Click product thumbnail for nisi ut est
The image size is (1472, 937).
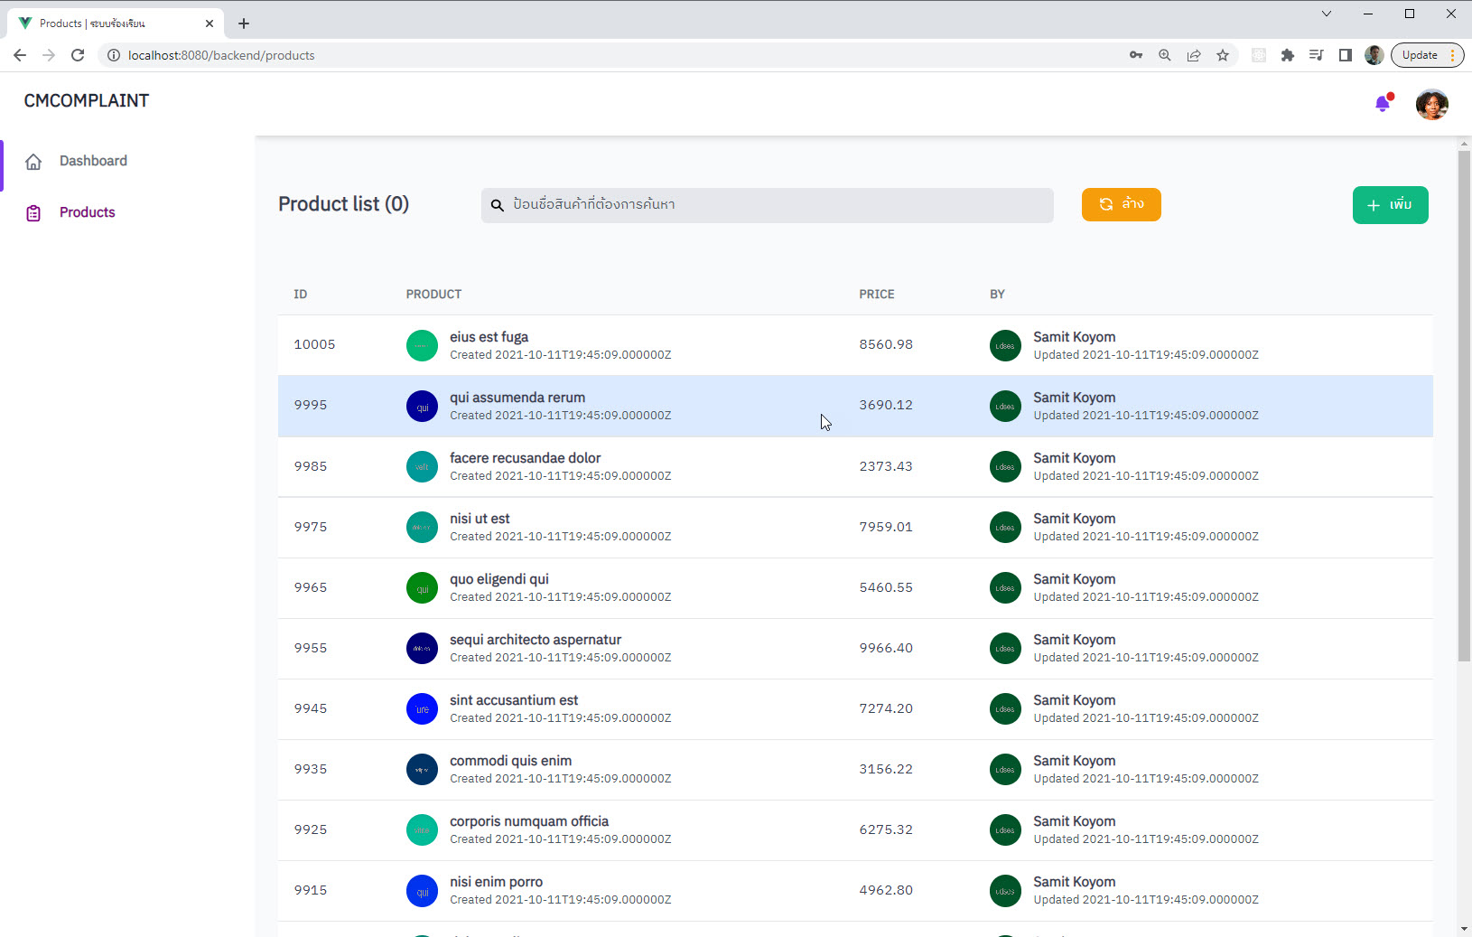(422, 527)
